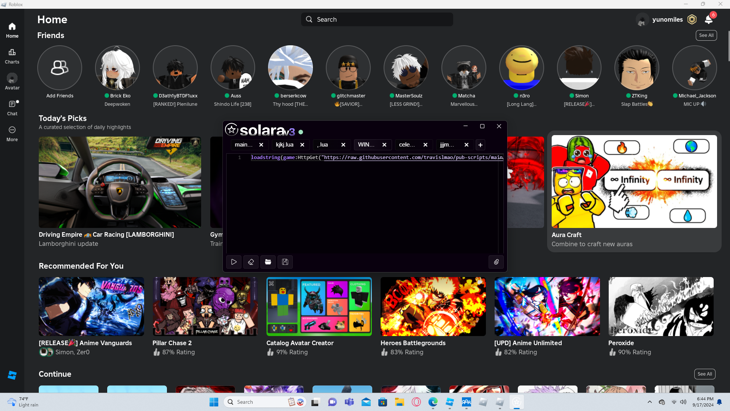Select the cele... script tab
Viewport: 730px width, 411px height.
pyautogui.click(x=407, y=145)
